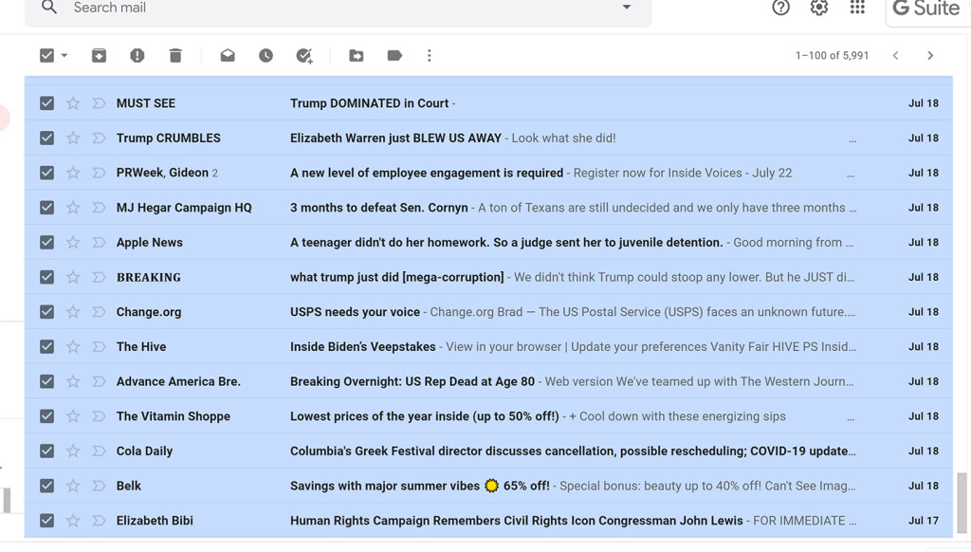Star the The Hive email
Screen dimensions: 971x552
click(73, 346)
